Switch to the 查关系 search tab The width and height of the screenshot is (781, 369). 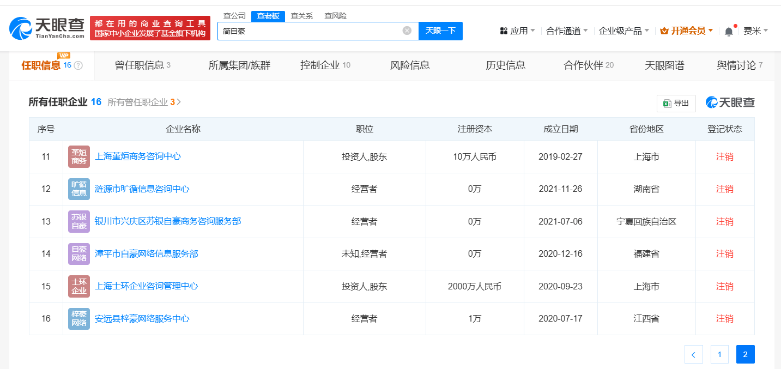(x=301, y=16)
